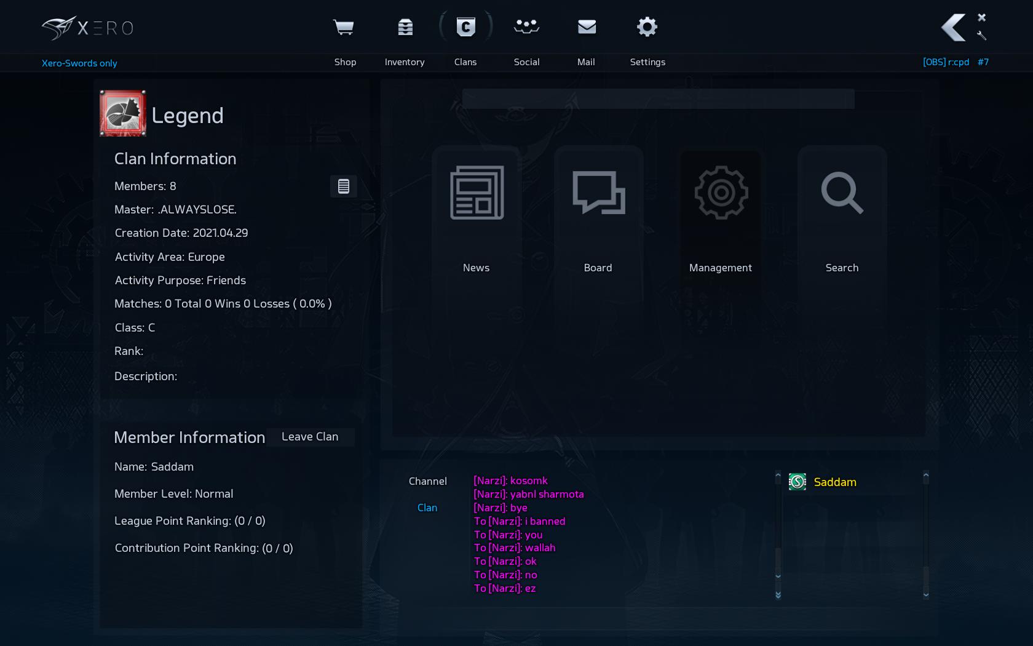Open the Settings gear icon
Screen dimensions: 1033x646
point(647,26)
